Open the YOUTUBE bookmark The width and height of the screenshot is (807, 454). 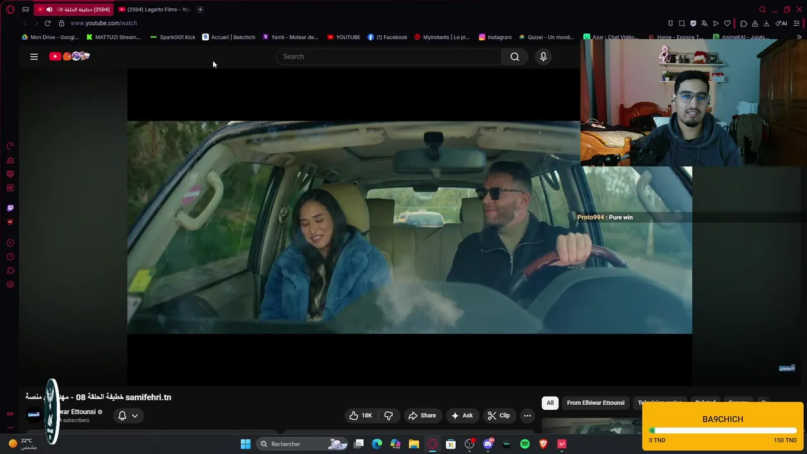point(344,37)
